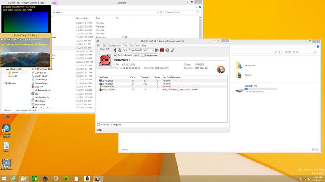Toggle View errors by categories checkbox
Image resolution: width=325 pixels, height=182 pixels.
point(99,125)
